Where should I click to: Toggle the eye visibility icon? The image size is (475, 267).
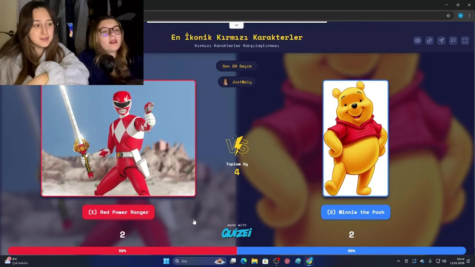[x=417, y=41]
